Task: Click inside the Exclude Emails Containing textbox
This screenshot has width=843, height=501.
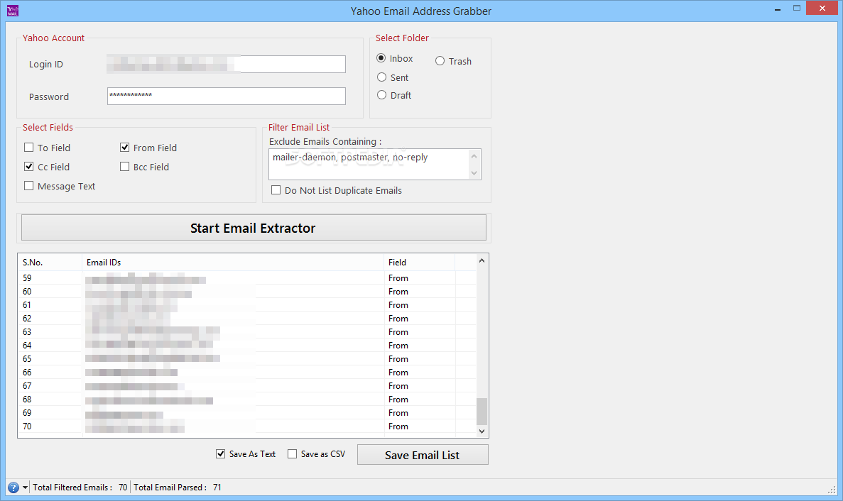Action: (369, 165)
